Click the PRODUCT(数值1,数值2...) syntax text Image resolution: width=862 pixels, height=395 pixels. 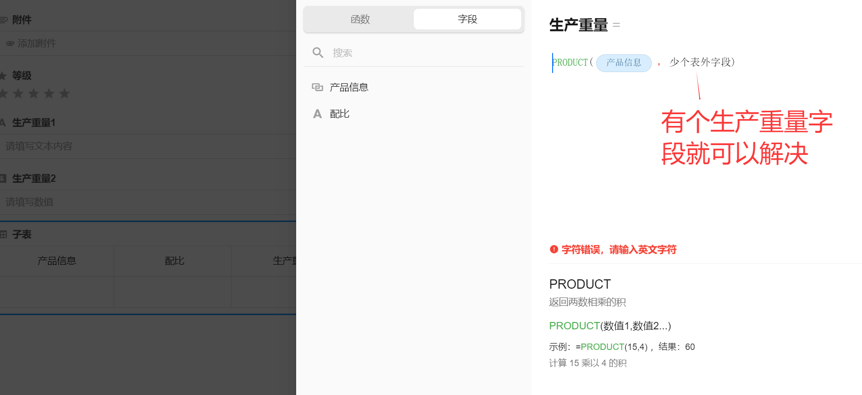click(610, 326)
